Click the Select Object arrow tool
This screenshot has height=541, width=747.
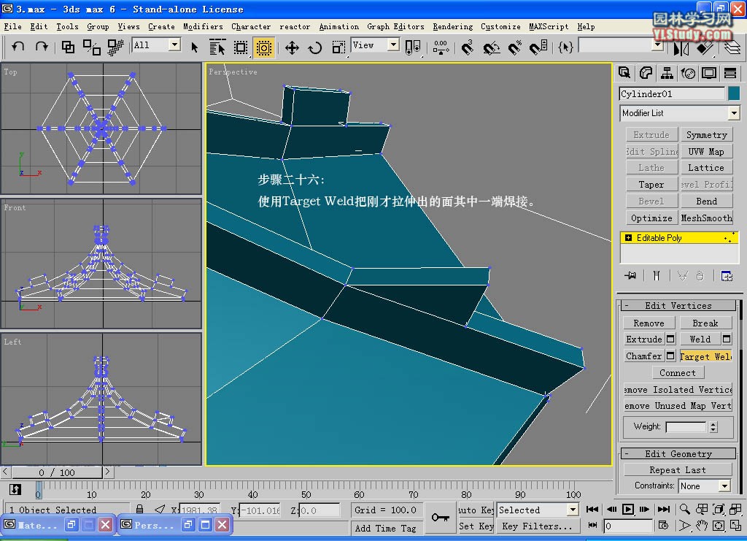(195, 47)
